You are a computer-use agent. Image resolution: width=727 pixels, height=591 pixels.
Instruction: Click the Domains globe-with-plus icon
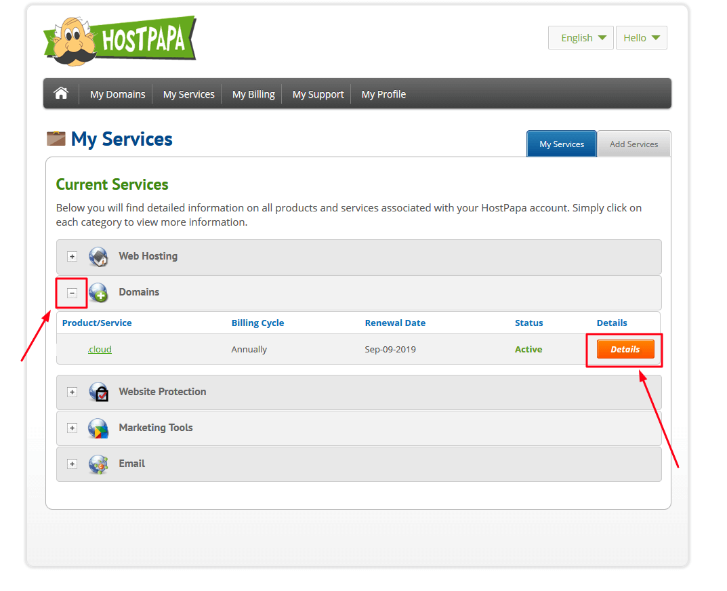[x=98, y=292]
